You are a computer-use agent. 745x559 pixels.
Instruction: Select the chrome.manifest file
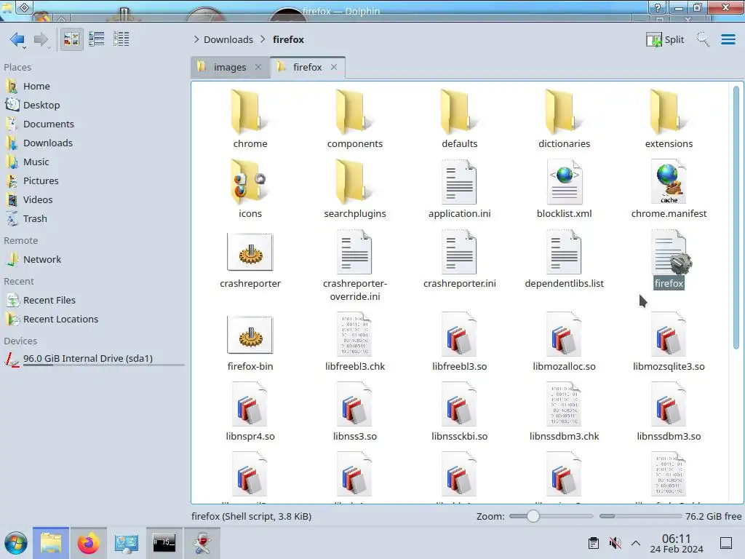(x=669, y=189)
